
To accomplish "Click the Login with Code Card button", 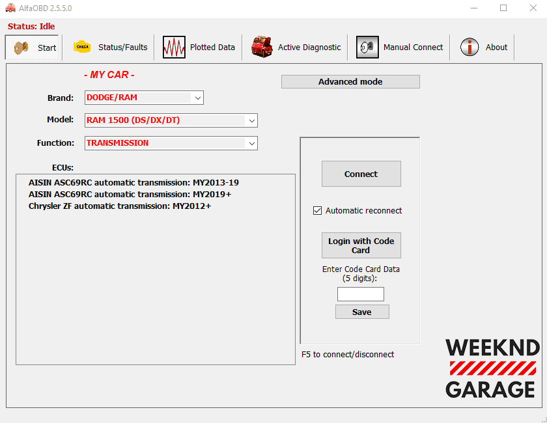I will [x=361, y=245].
